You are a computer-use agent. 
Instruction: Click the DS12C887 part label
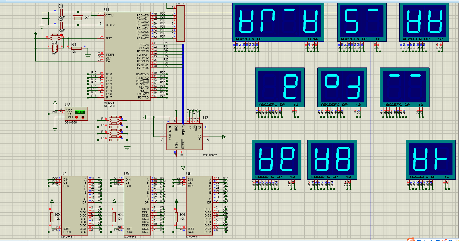pyautogui.click(x=210, y=155)
